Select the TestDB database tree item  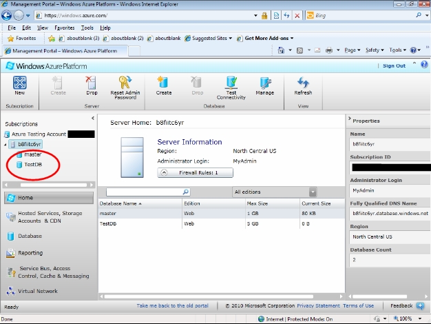pyautogui.click(x=29, y=165)
